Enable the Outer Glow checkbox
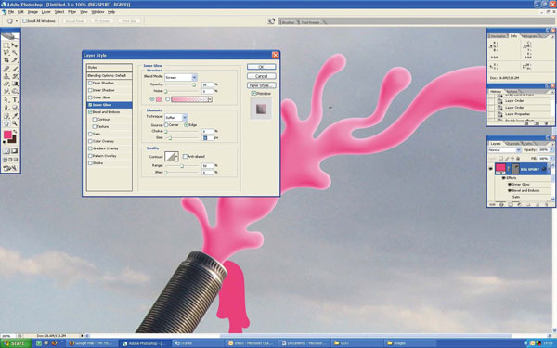The height and width of the screenshot is (348, 557). point(90,97)
